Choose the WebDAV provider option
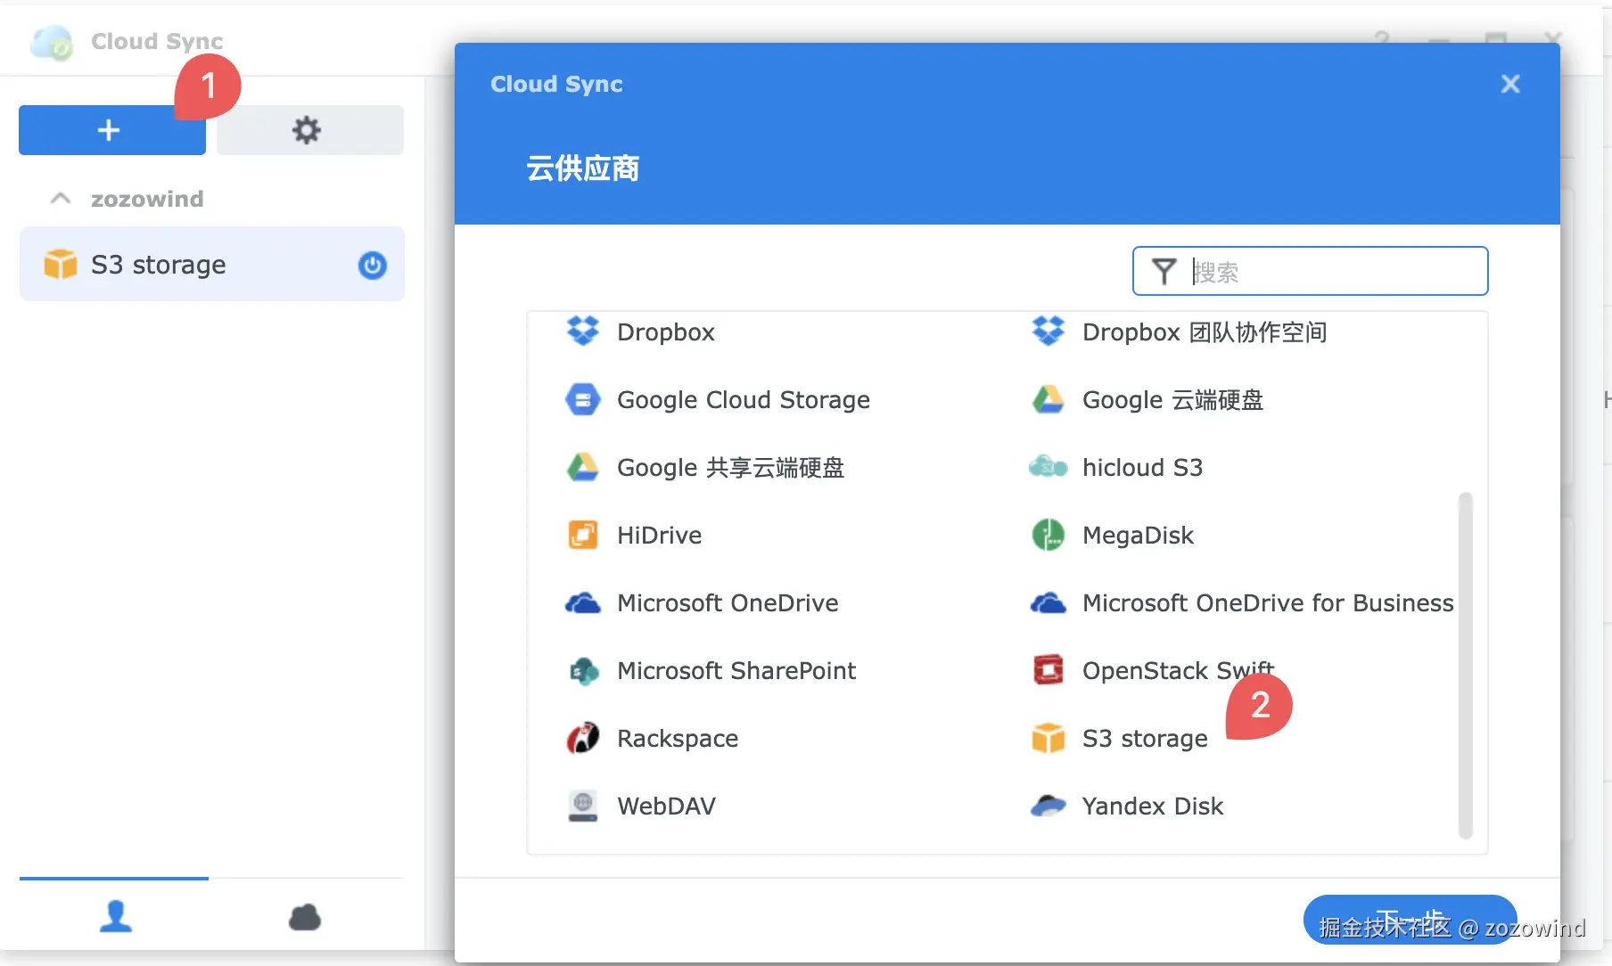This screenshot has height=966, width=1612. click(666, 806)
